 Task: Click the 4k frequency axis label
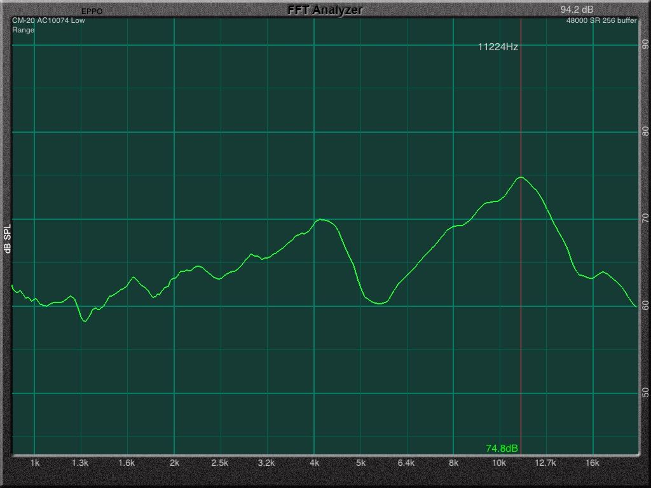click(x=314, y=463)
